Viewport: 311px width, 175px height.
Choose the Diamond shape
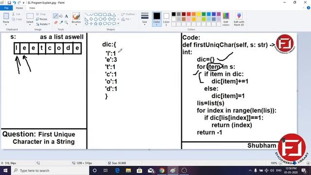tap(91, 19)
